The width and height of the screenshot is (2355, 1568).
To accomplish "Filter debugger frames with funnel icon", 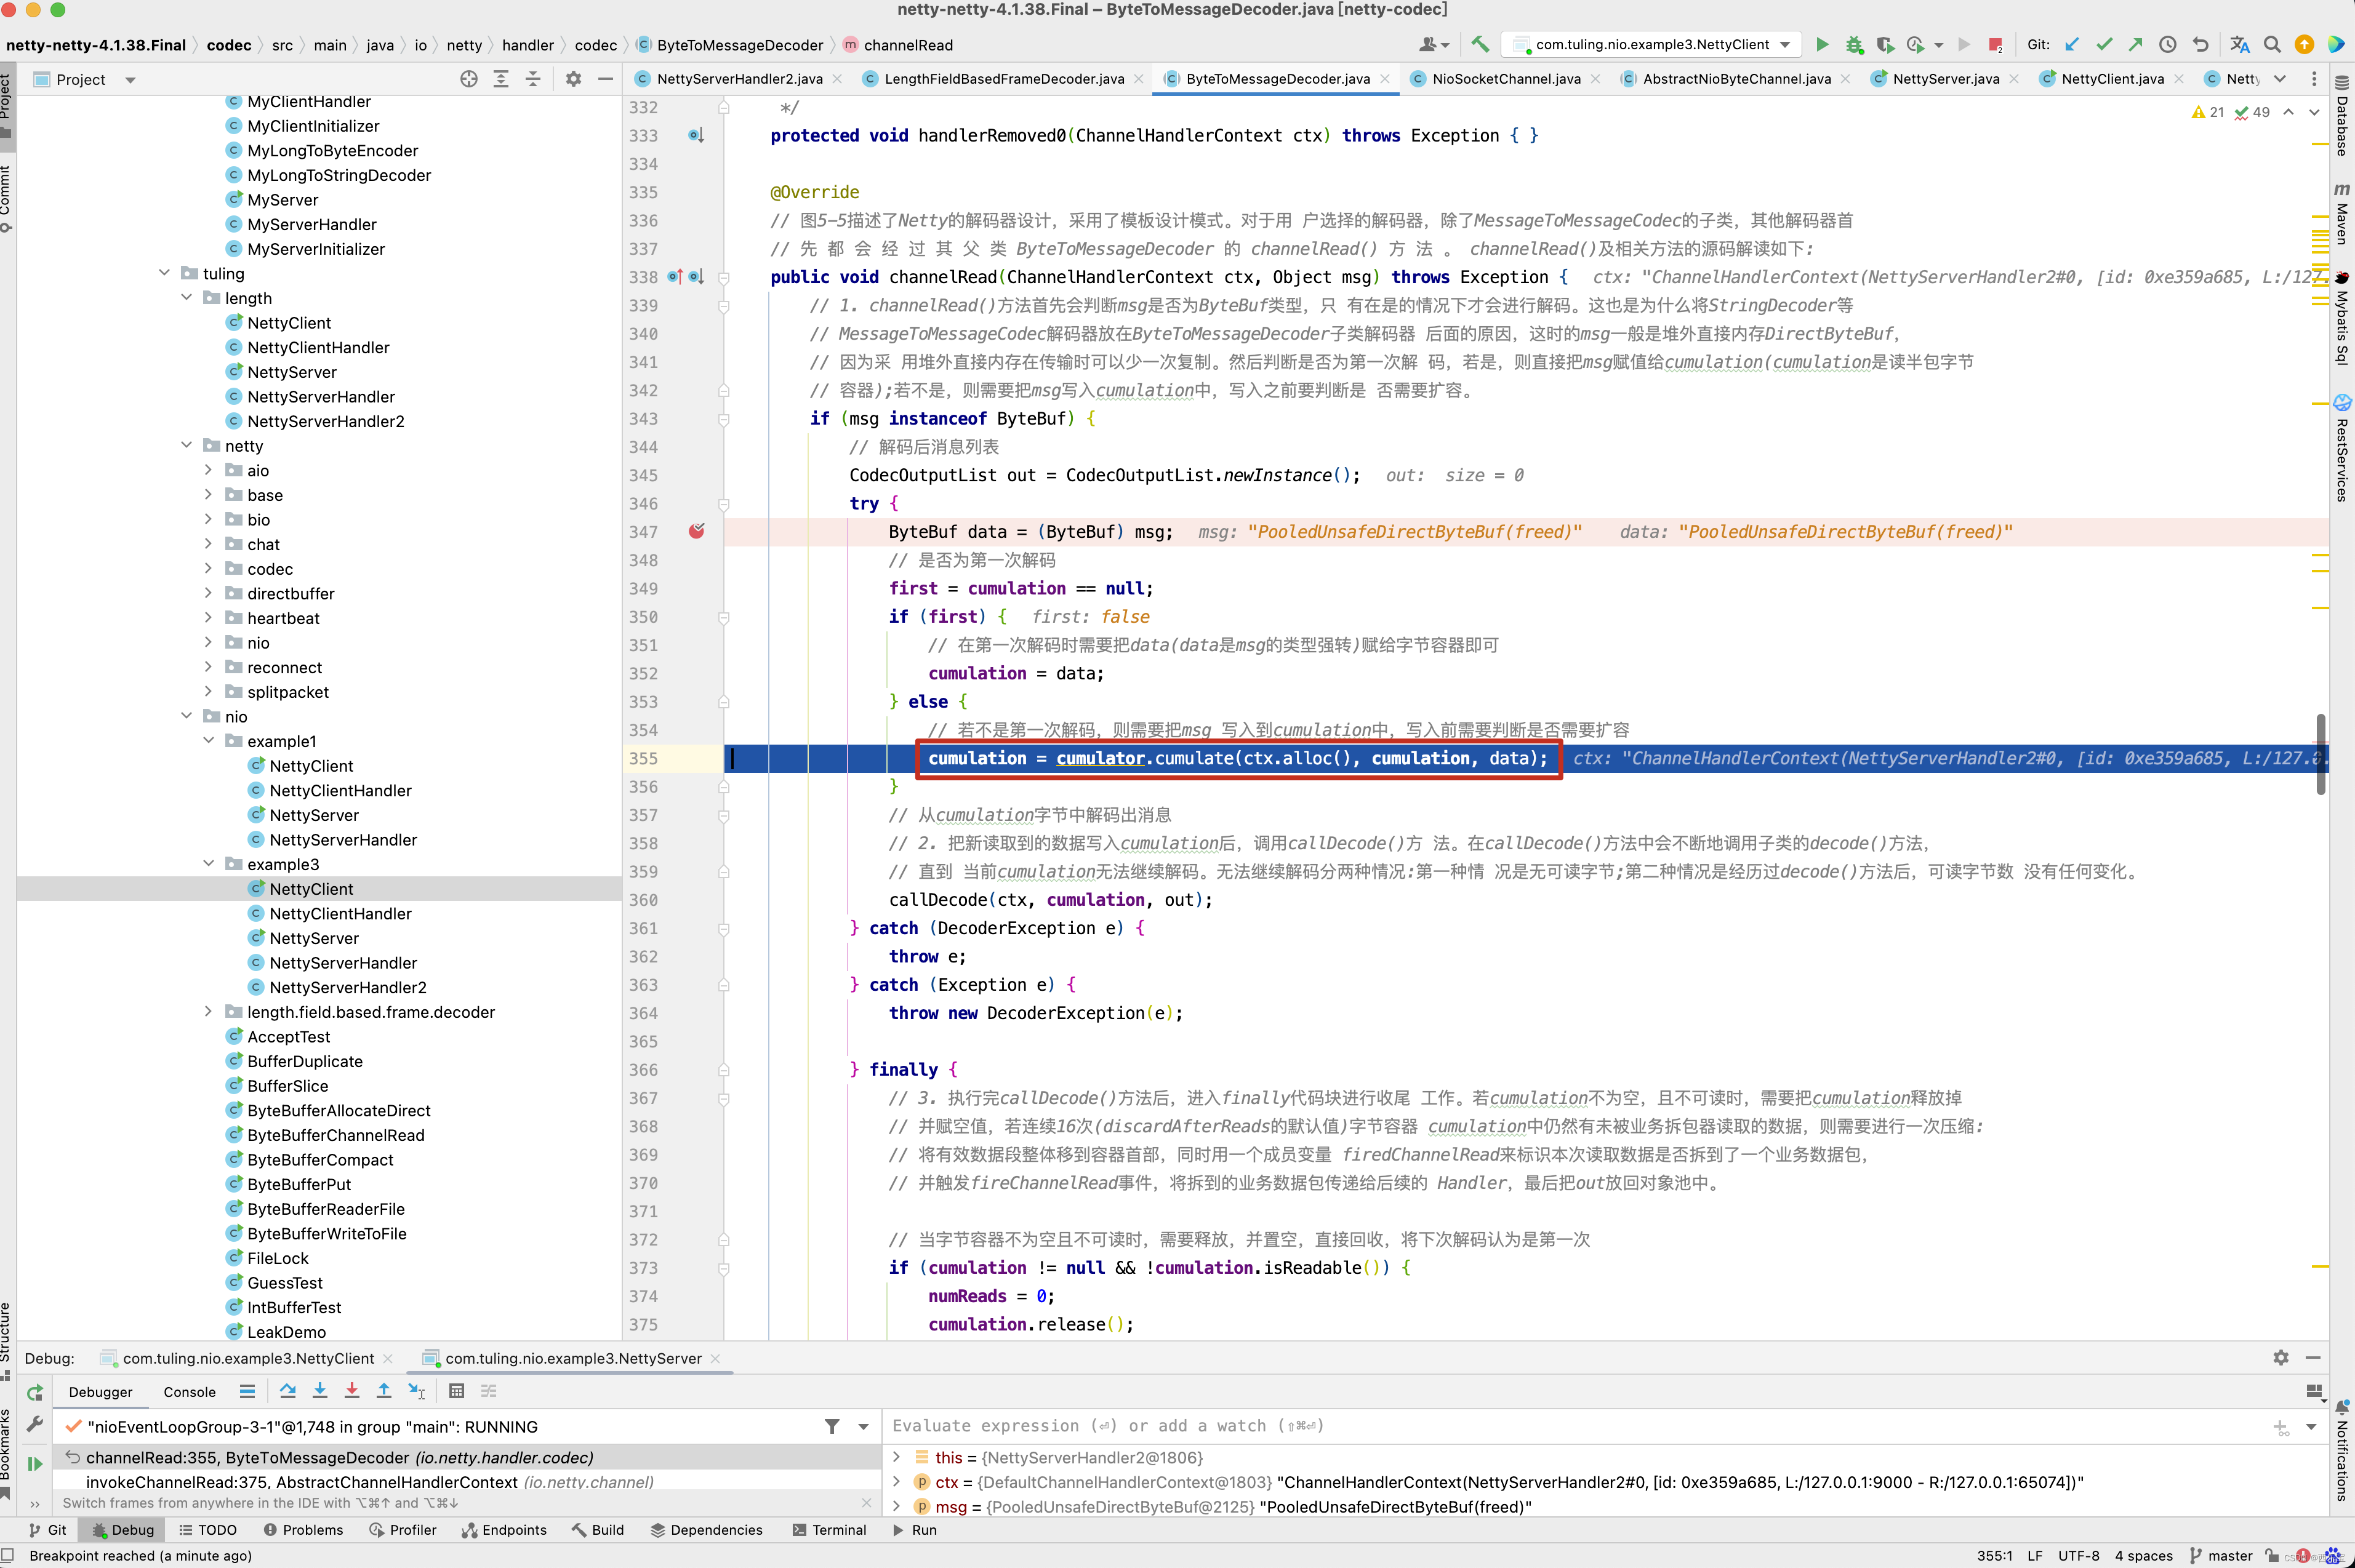I will 832,1427.
